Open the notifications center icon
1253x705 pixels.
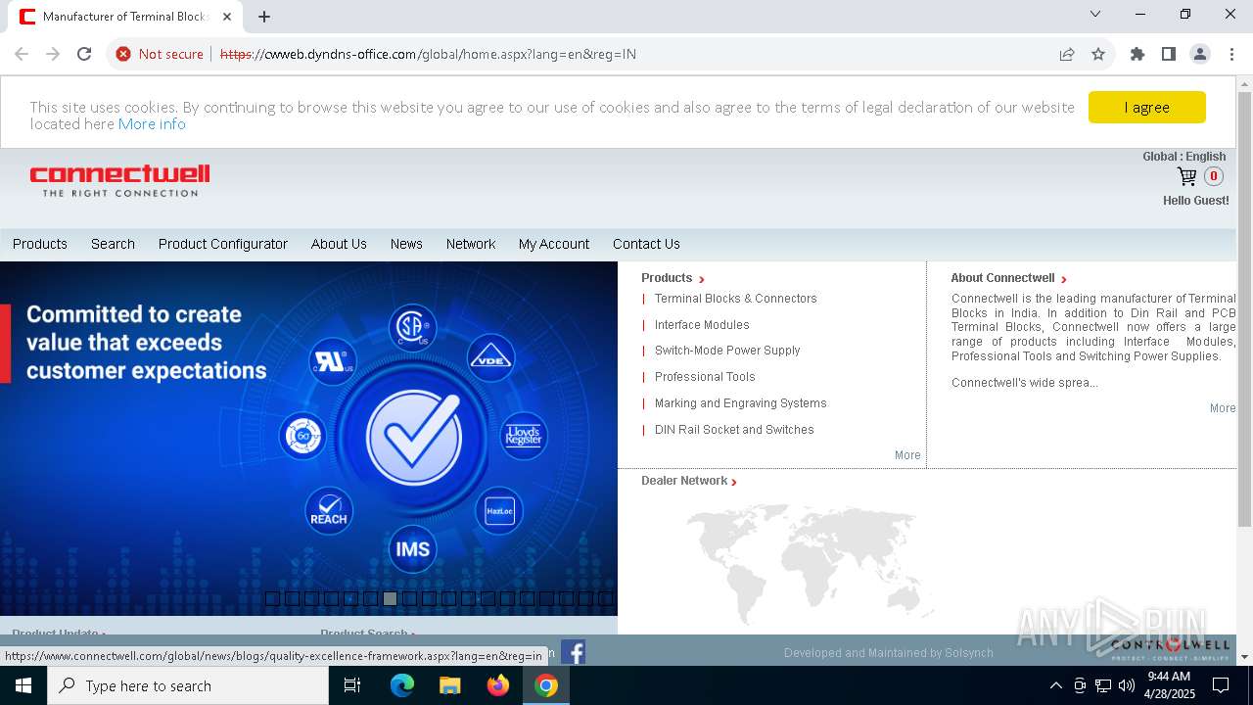click(x=1221, y=685)
